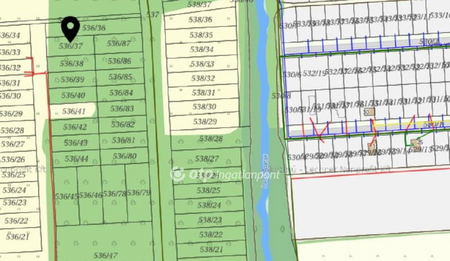Click the building marked 30

pyautogui.click(x=368, y=112)
